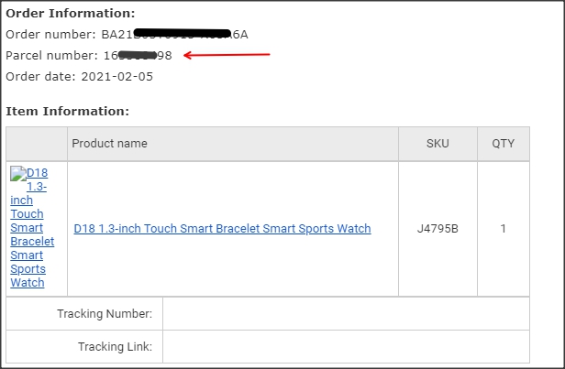565x369 pixels.
Task: Click the order date 2021-02-05
Action: (117, 77)
